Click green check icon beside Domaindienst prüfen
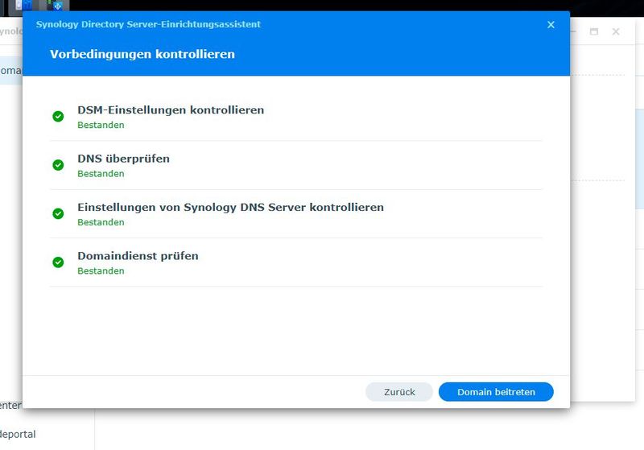 coord(58,262)
